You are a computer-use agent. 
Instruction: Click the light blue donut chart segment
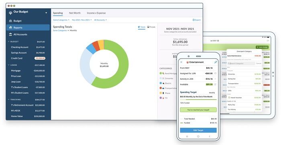point(85,66)
